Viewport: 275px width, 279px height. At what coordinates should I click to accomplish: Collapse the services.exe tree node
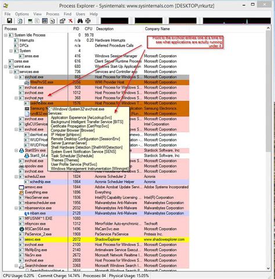11,72
